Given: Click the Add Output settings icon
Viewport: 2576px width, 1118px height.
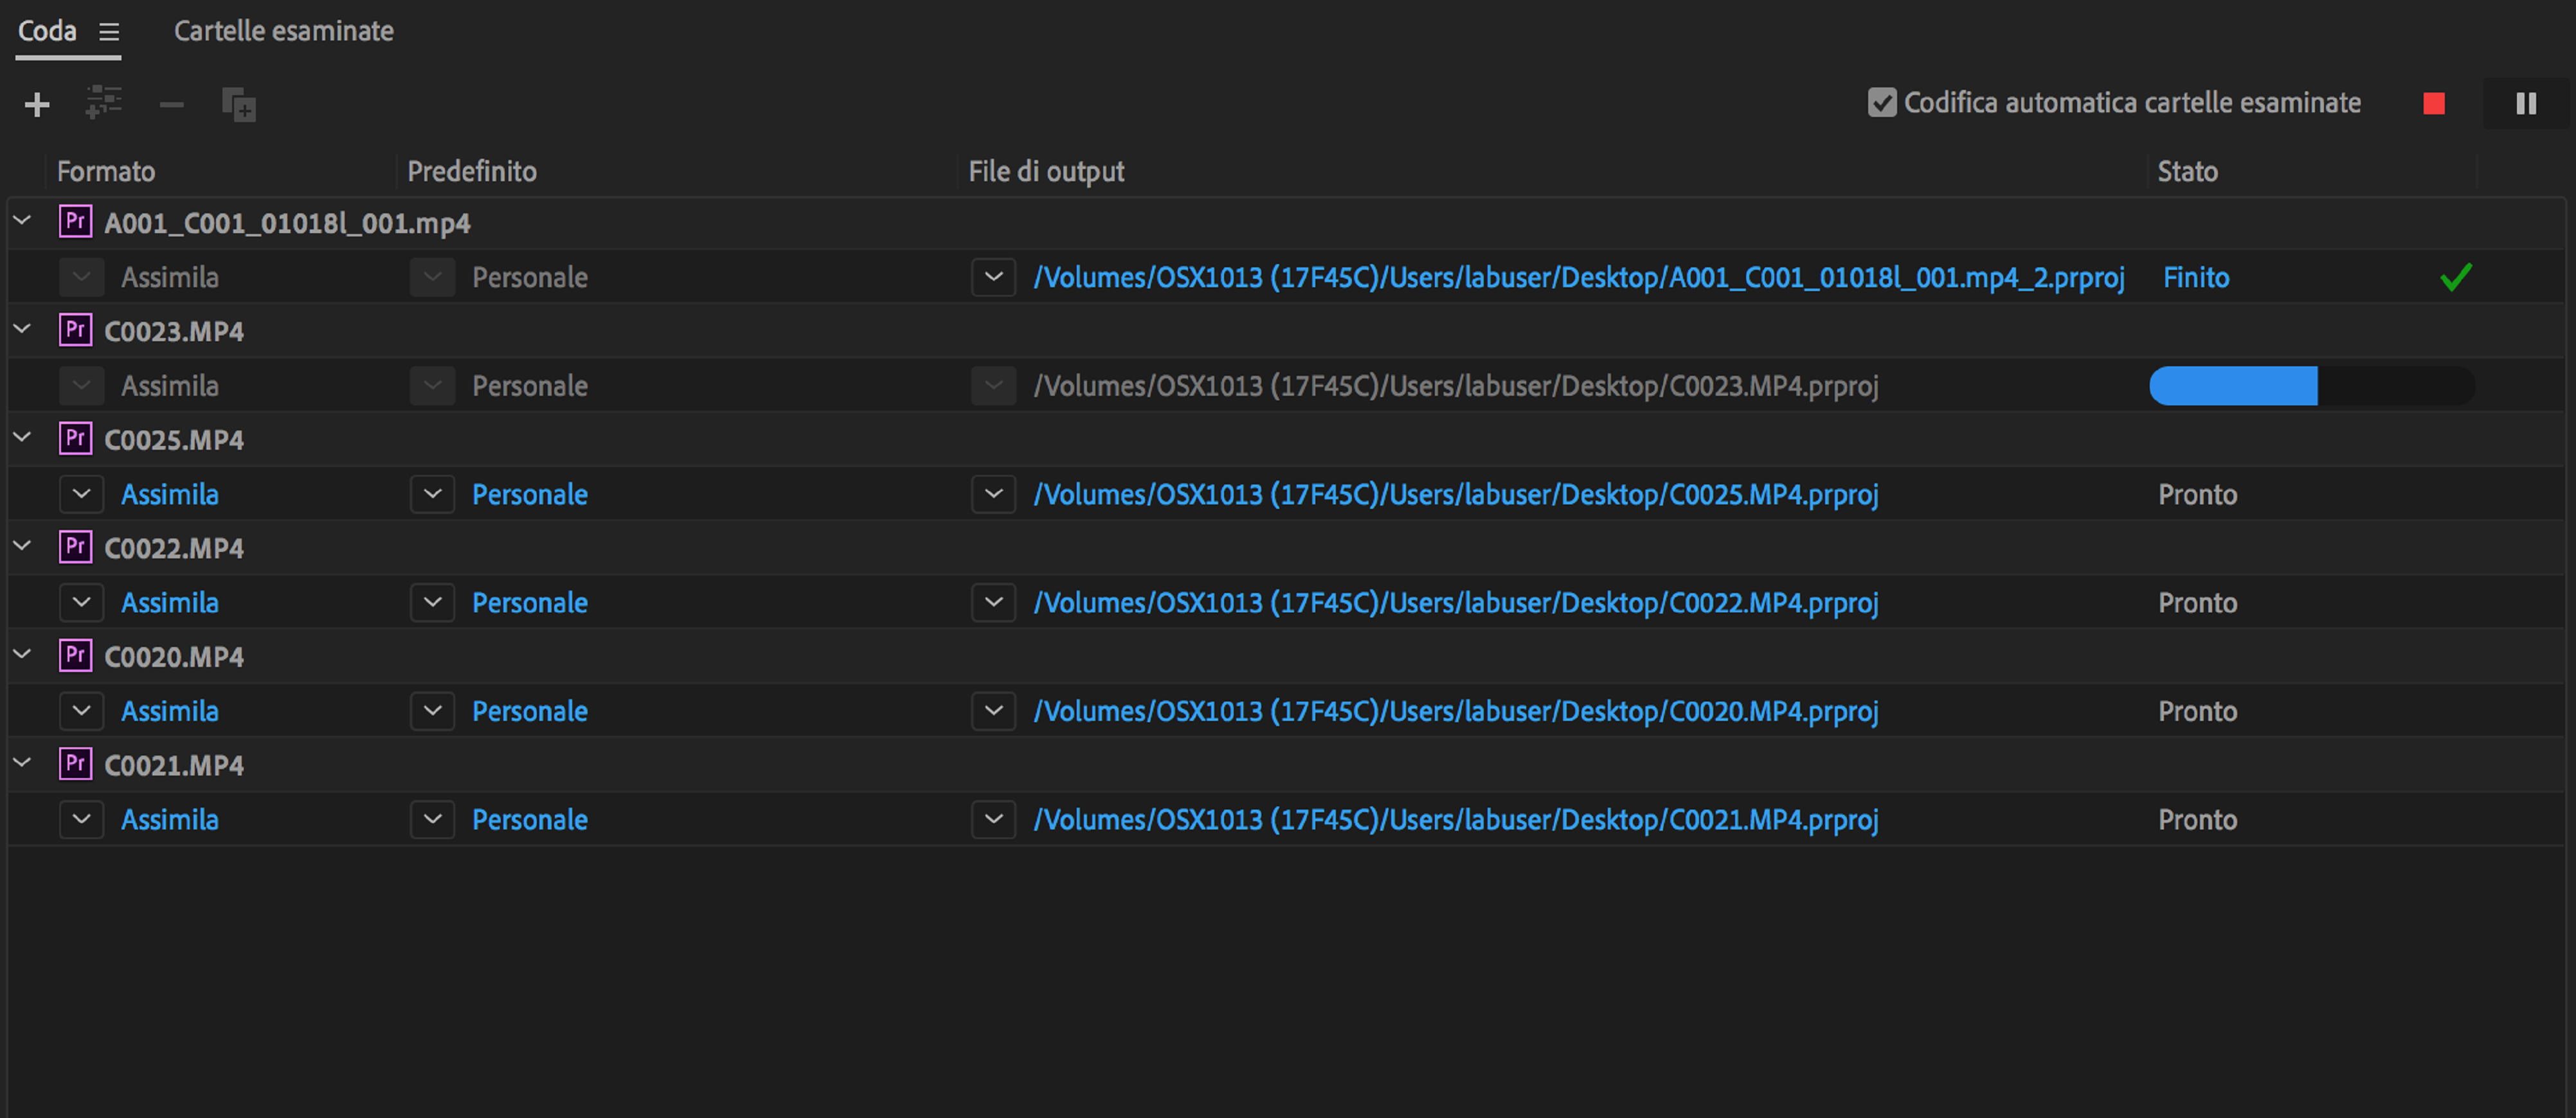Looking at the screenshot, I should [104, 103].
